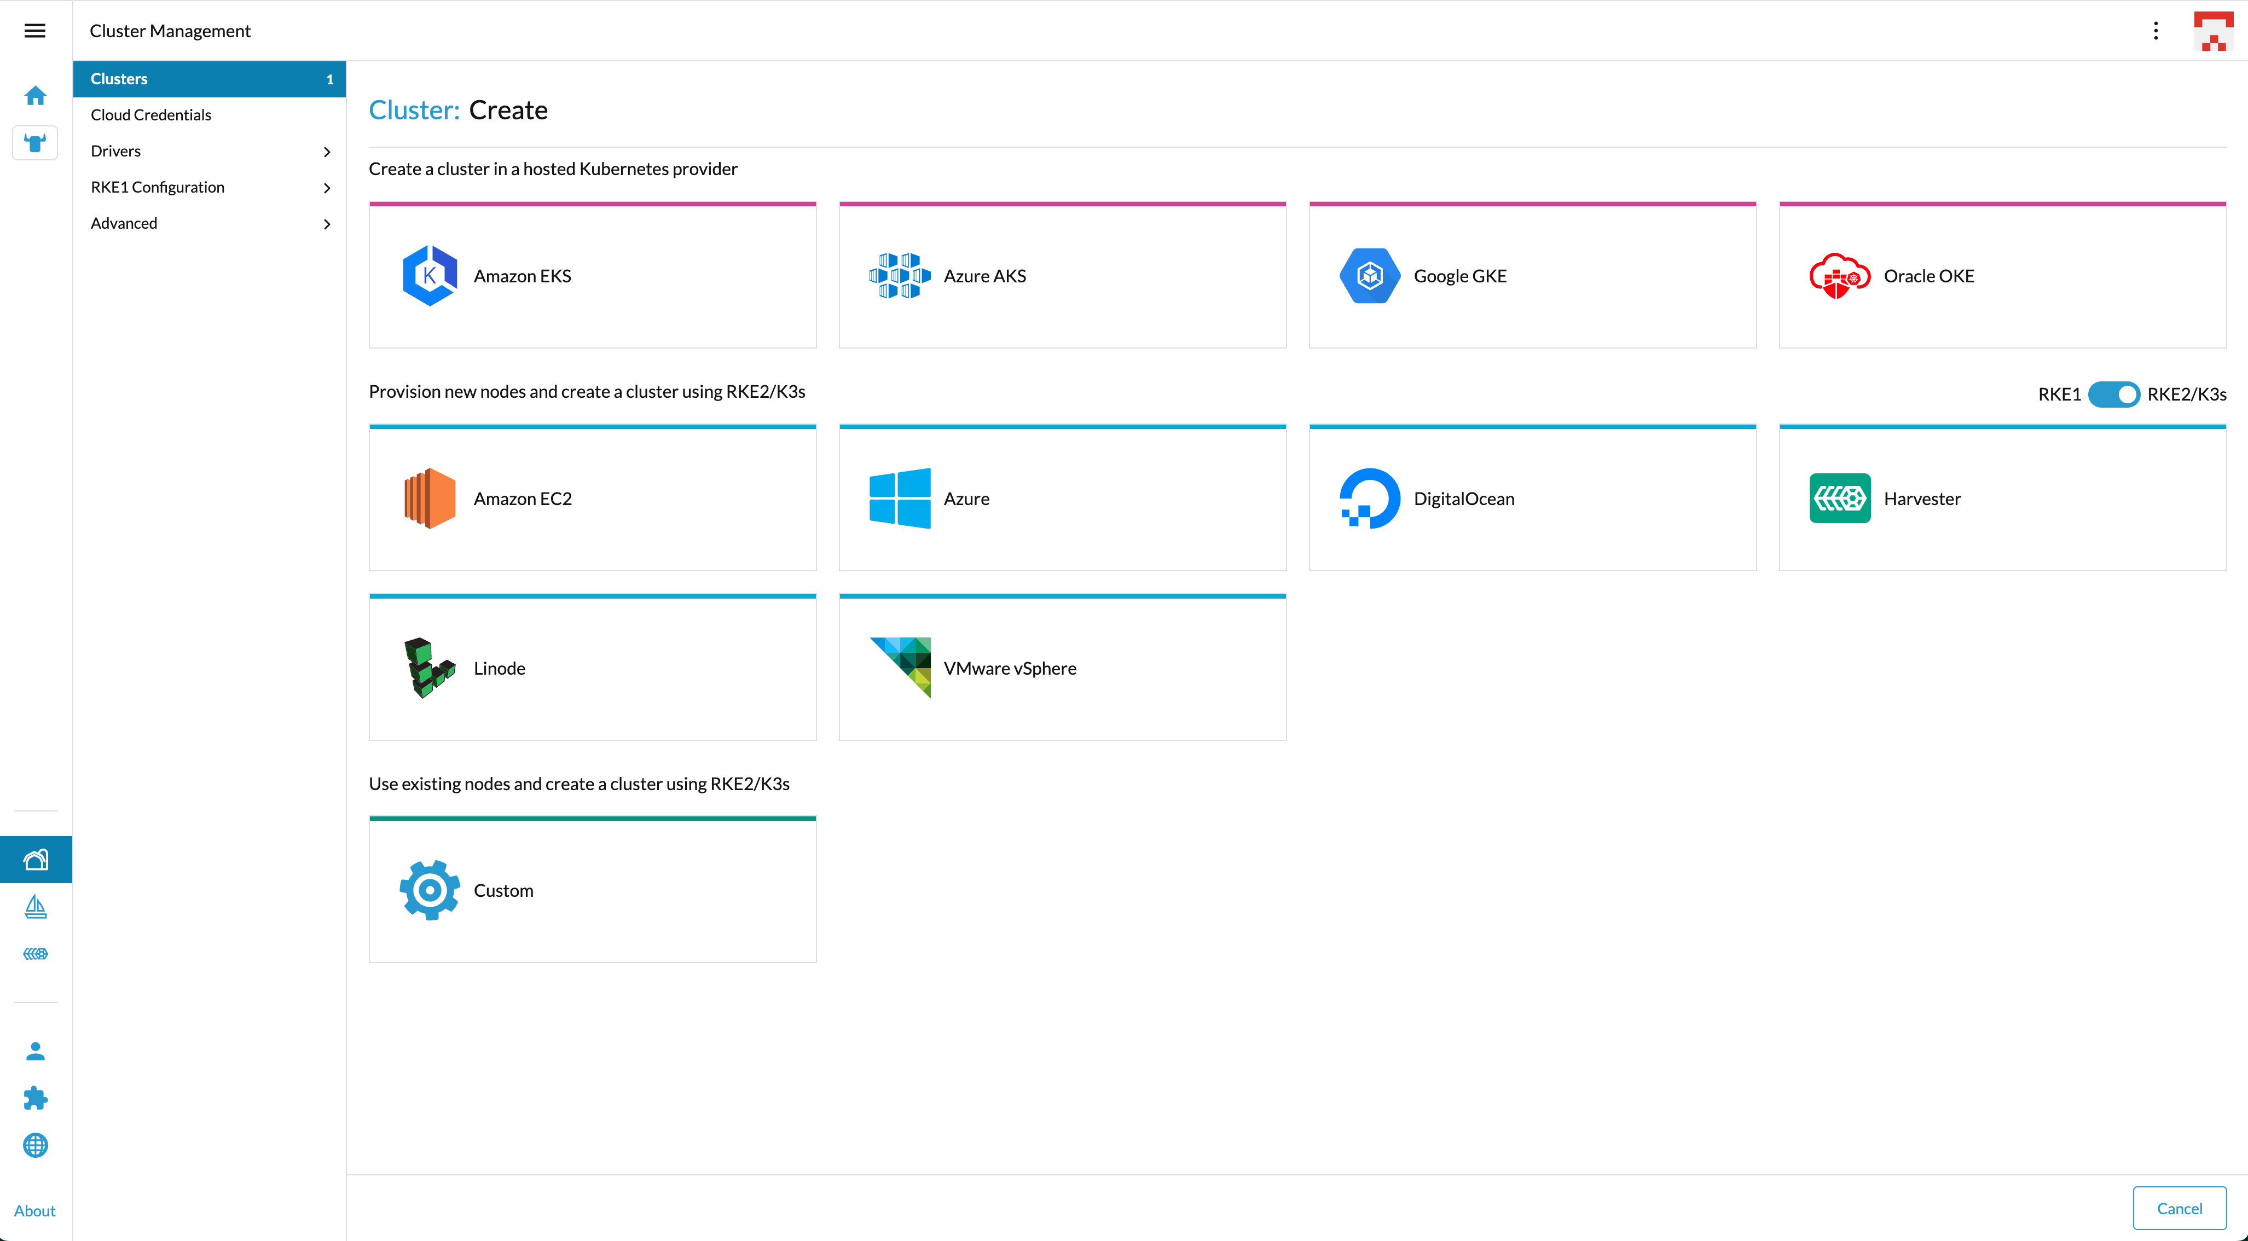The image size is (2248, 1241).
Task: Click the Amazon EC2 orange logo
Action: 430,498
